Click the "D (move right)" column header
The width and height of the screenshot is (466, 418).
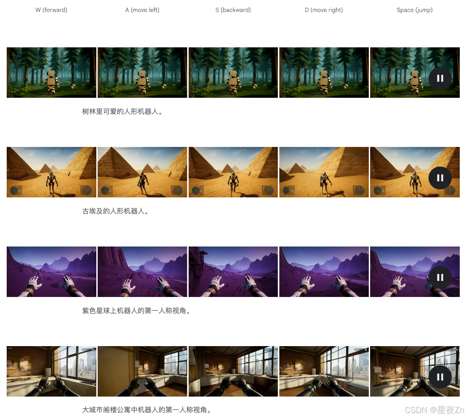[324, 10]
